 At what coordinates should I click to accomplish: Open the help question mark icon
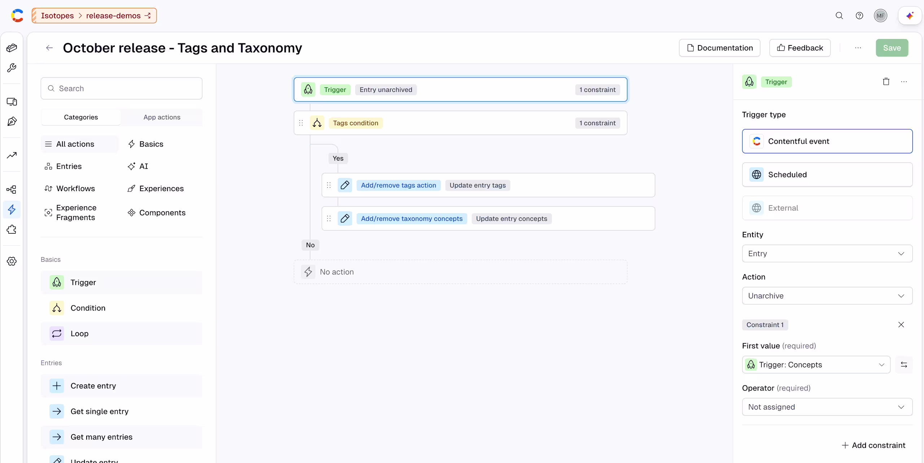click(859, 16)
